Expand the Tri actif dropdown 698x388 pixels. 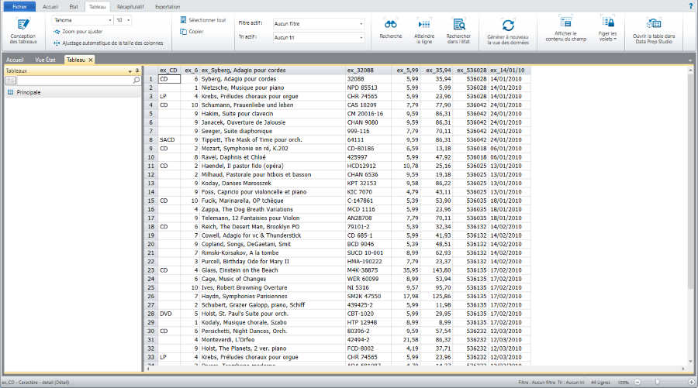[x=361, y=37]
